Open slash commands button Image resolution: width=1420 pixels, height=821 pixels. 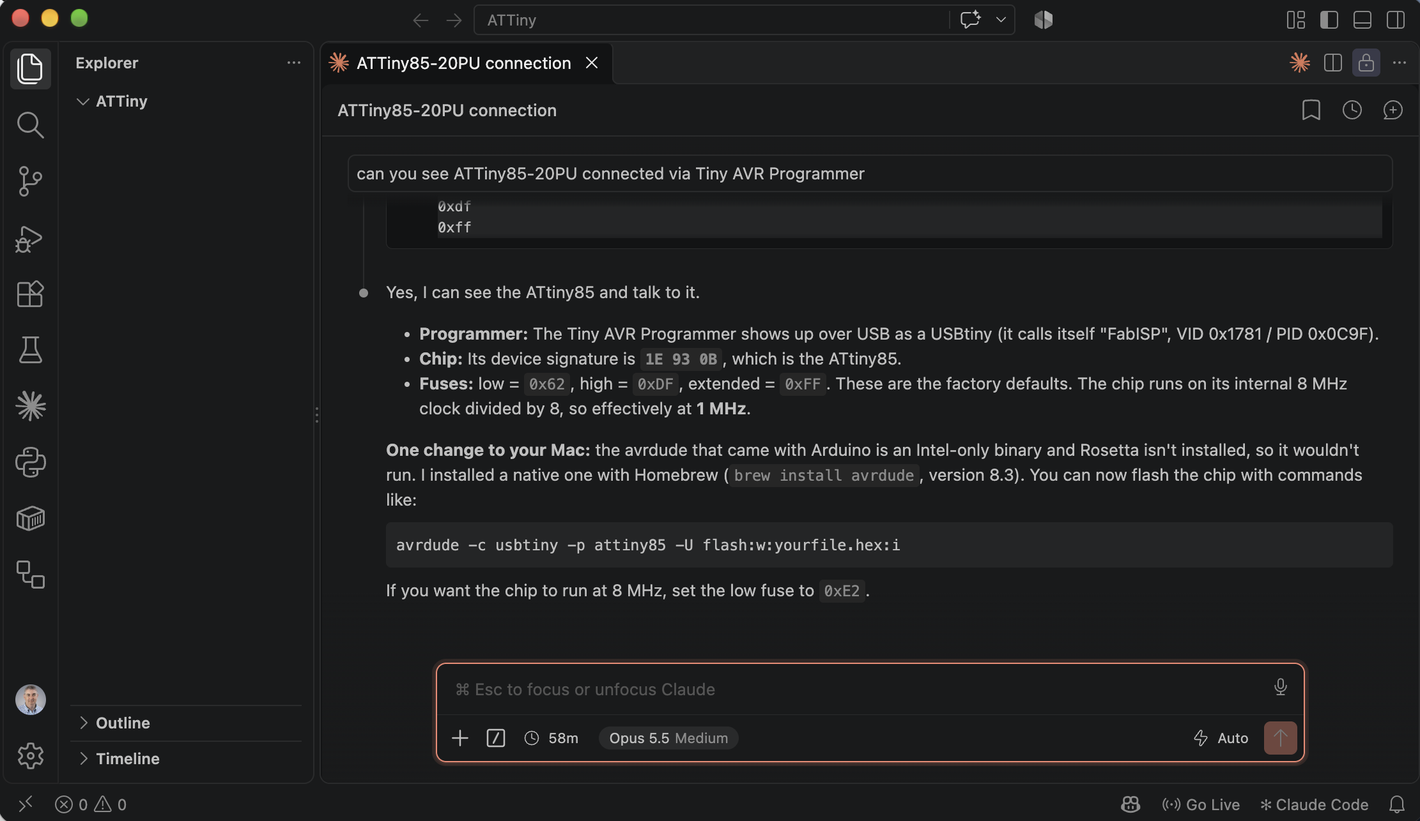tap(496, 738)
